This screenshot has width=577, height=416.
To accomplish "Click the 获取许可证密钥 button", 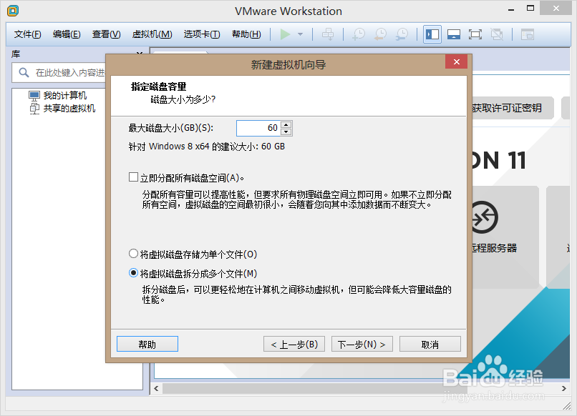I will point(512,108).
